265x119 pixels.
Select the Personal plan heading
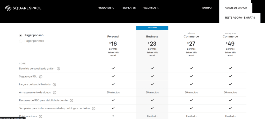[x=113, y=37]
